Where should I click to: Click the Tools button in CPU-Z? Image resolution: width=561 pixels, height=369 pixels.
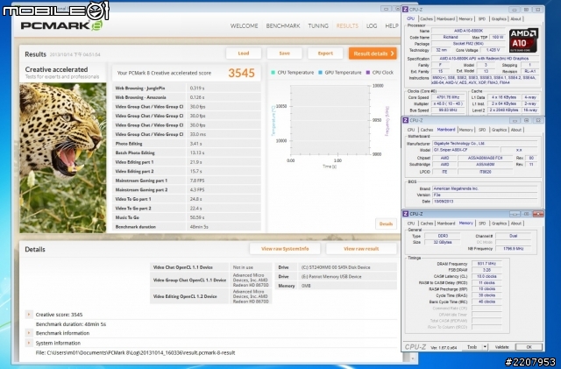[472, 347]
